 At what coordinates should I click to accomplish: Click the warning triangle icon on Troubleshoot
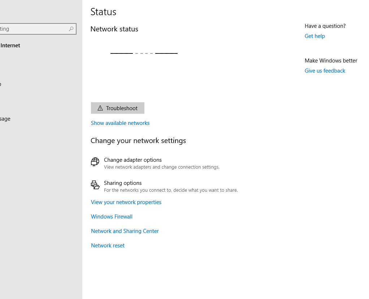pos(100,108)
